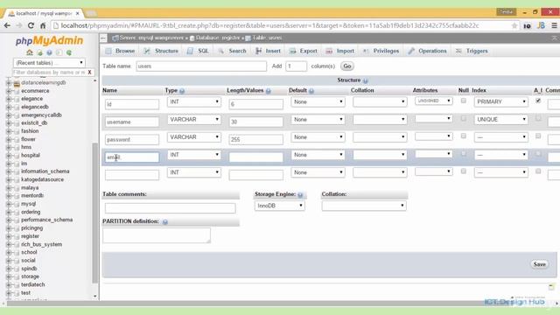560x315 pixels.
Task: Open Index dropdown showing PRIMARY
Action: coord(501,101)
